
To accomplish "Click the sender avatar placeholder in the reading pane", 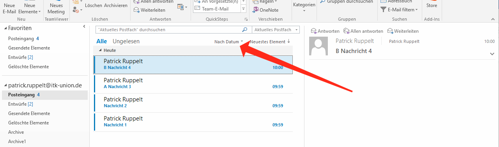I will (x=318, y=46).
